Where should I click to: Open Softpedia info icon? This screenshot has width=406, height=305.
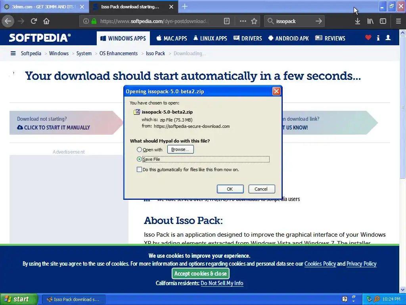[x=378, y=38]
